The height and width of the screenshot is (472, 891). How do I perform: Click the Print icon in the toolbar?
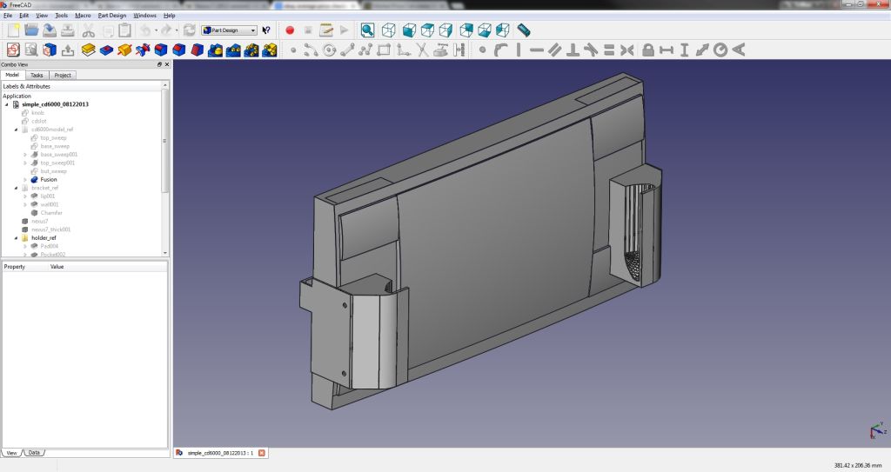point(68,30)
